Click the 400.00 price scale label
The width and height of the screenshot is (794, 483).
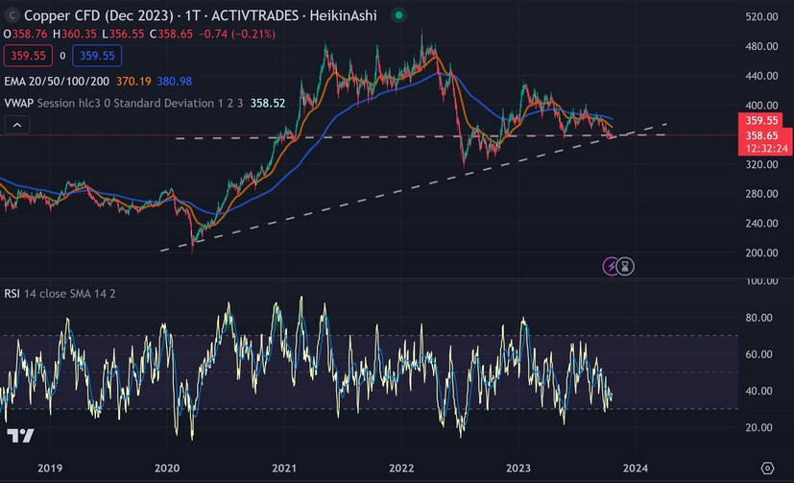click(761, 106)
